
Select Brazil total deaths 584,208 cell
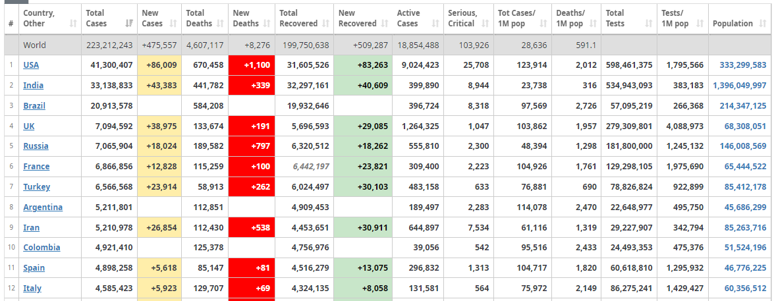point(204,105)
